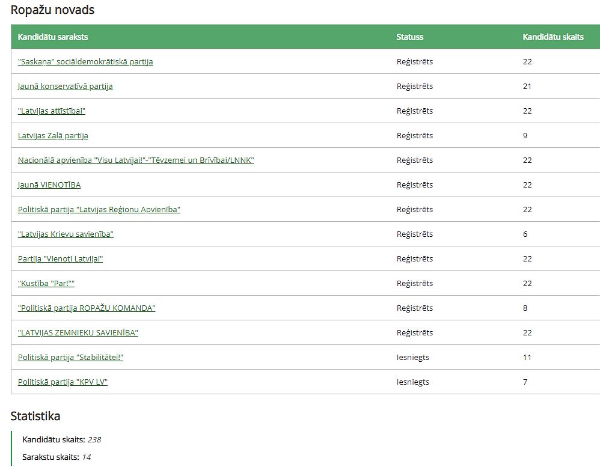This screenshot has height=467, width=600.
Task: Open the "Saskaņa" sociāldemokrātiskā partija list
Action: click(85, 61)
